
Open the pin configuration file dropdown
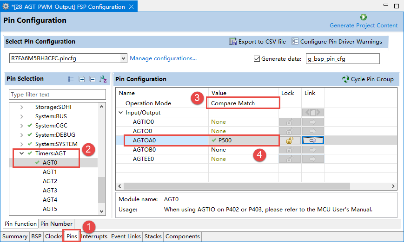tap(123, 58)
